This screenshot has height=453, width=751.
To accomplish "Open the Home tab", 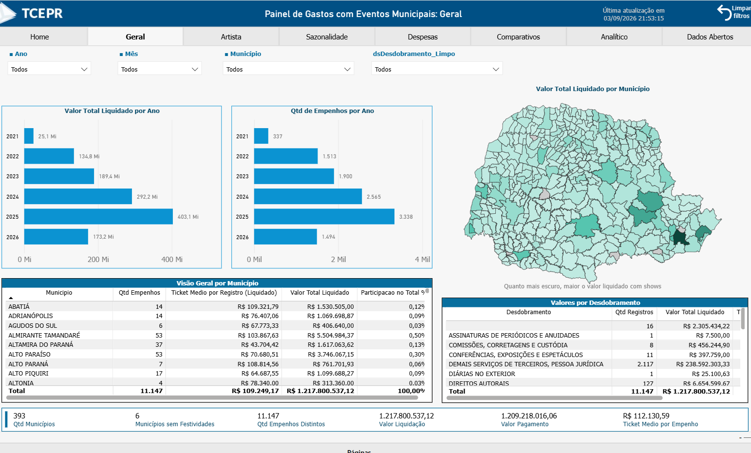I will pyautogui.click(x=39, y=37).
